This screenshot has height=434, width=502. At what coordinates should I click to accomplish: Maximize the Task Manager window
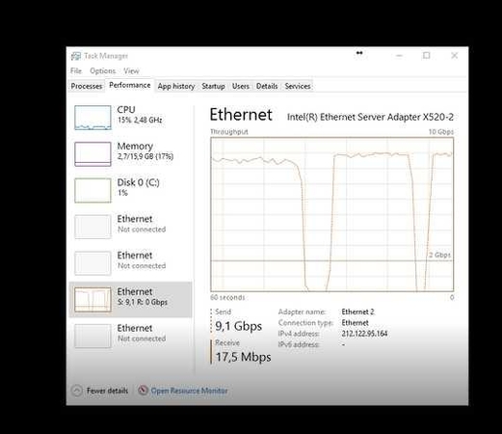pos(427,56)
